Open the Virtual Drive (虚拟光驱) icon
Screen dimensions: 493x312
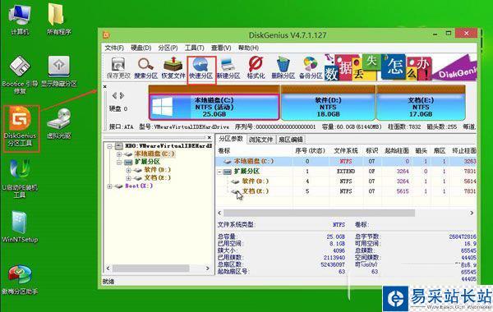click(x=59, y=123)
